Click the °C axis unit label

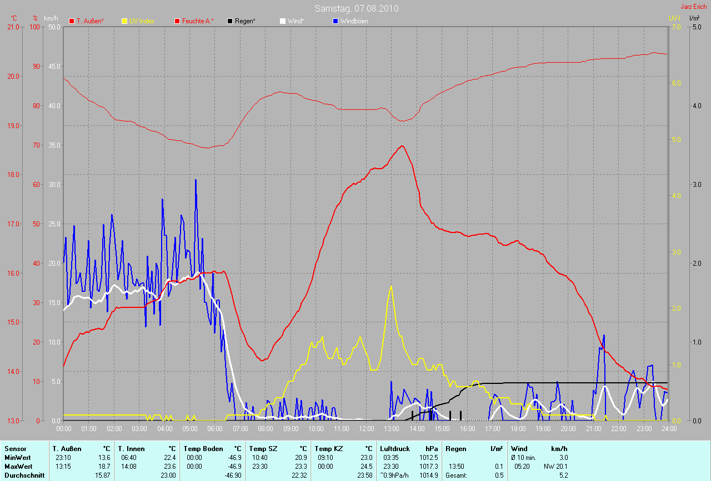pos(14,18)
